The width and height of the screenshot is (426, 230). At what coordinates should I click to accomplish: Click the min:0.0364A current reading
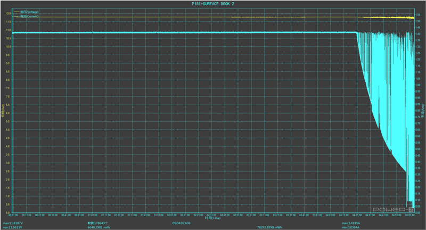(x=350, y=227)
